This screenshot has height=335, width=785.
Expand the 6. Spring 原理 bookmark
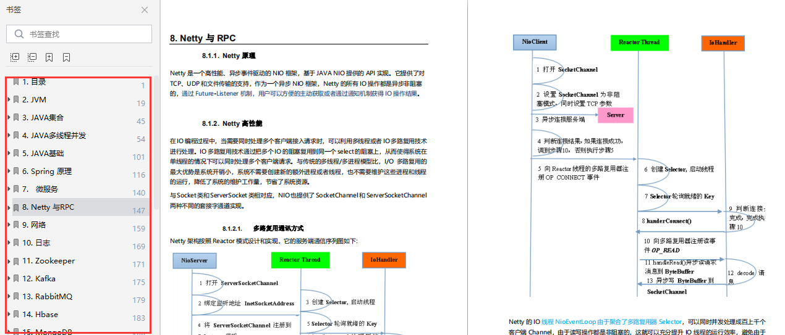9,171
